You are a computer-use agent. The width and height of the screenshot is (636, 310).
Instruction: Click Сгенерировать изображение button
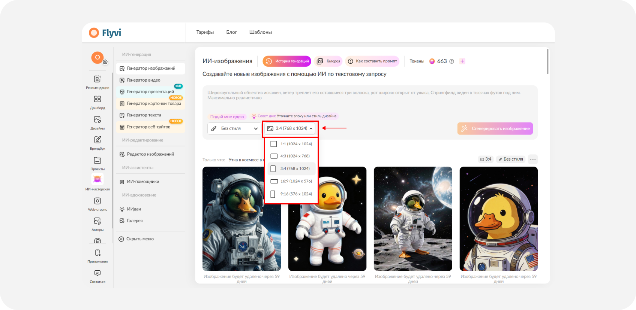click(495, 128)
